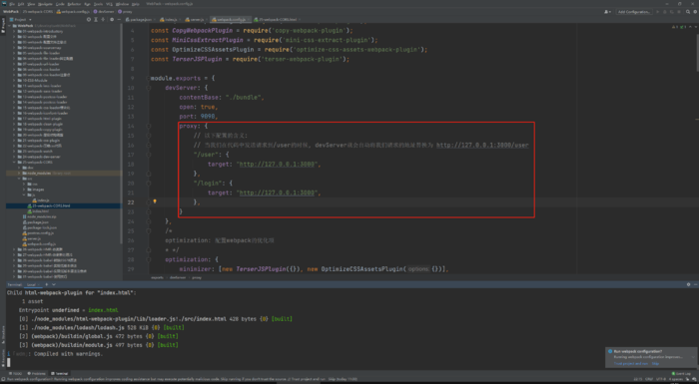Select server.js file in project tree

pyautogui.click(x=31, y=238)
